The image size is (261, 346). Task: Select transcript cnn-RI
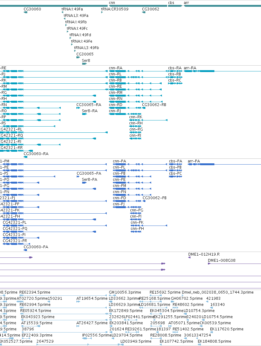coord(135,135)
